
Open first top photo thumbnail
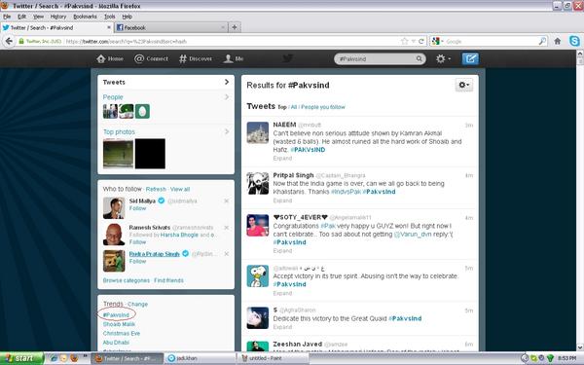[x=118, y=154]
